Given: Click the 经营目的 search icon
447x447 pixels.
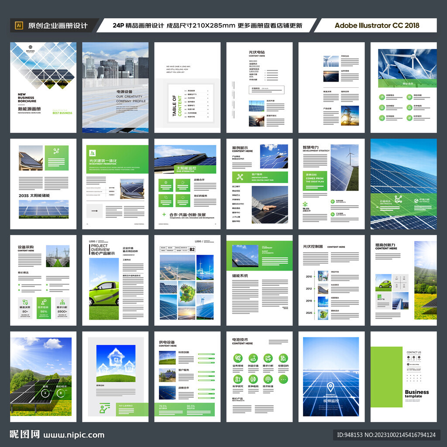Looking at the screenshot, I should click(x=283, y=358).
